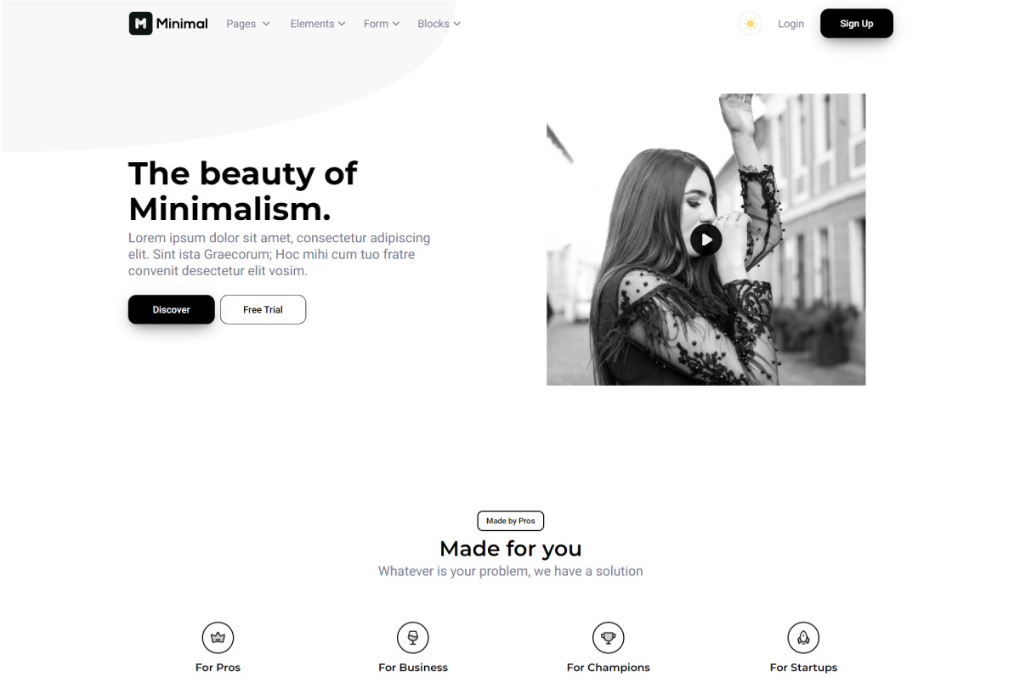1020x677 pixels.
Task: Start a Free Trial
Action: click(x=263, y=309)
